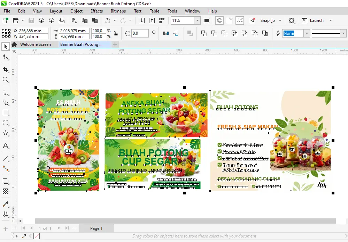Click the Print icon
This screenshot has width=348, height=242.
point(62,20)
